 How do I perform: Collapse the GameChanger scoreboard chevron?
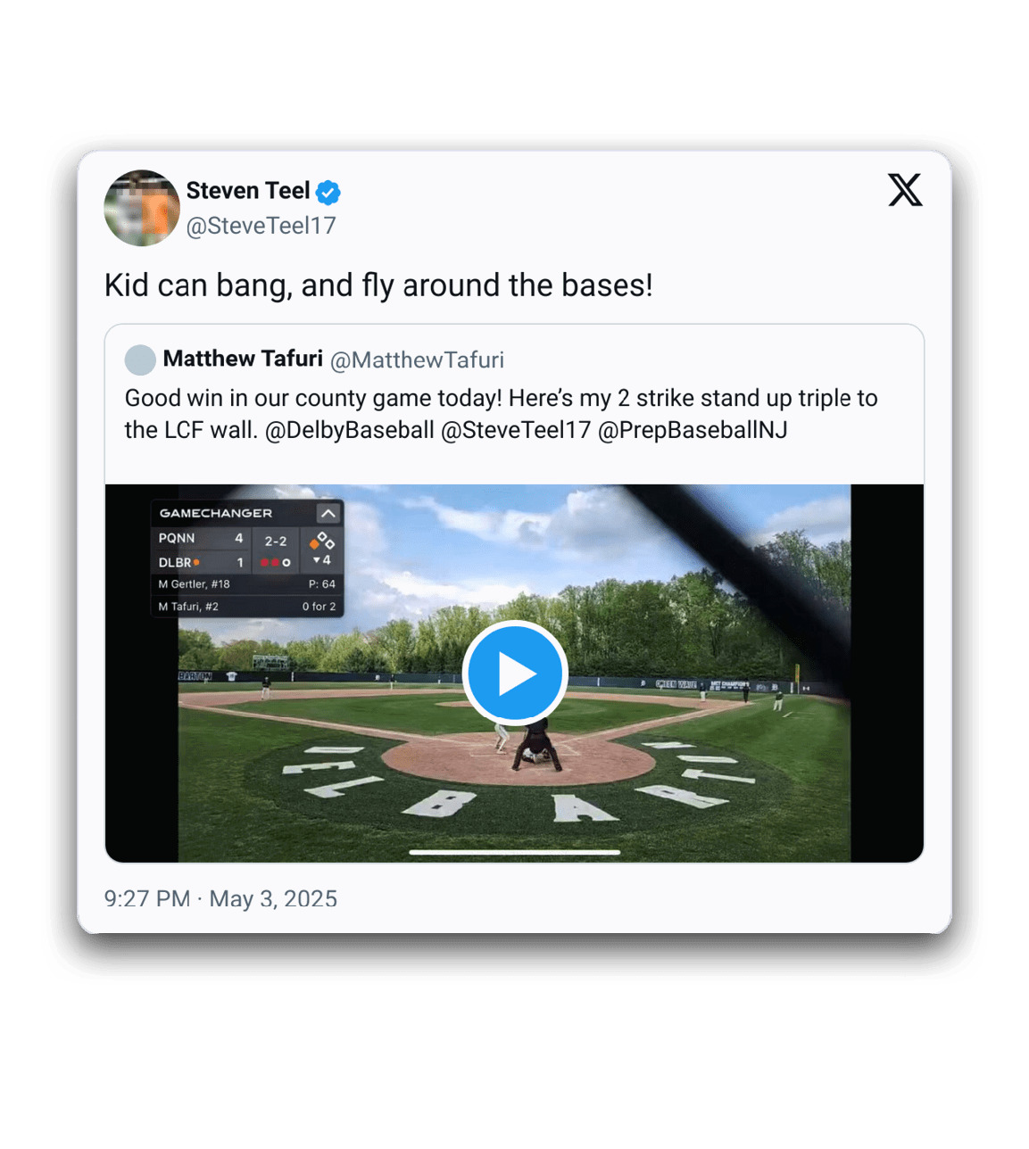pos(328,513)
